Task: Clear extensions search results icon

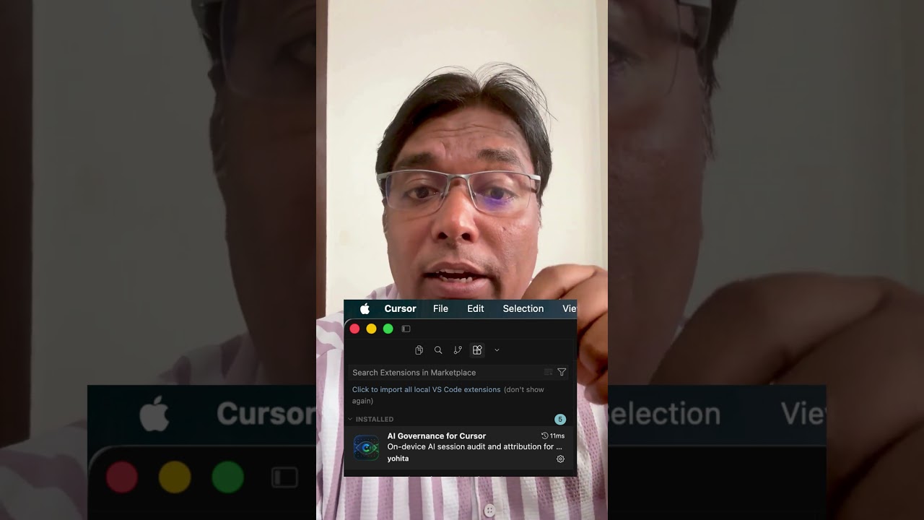Action: 549,372
